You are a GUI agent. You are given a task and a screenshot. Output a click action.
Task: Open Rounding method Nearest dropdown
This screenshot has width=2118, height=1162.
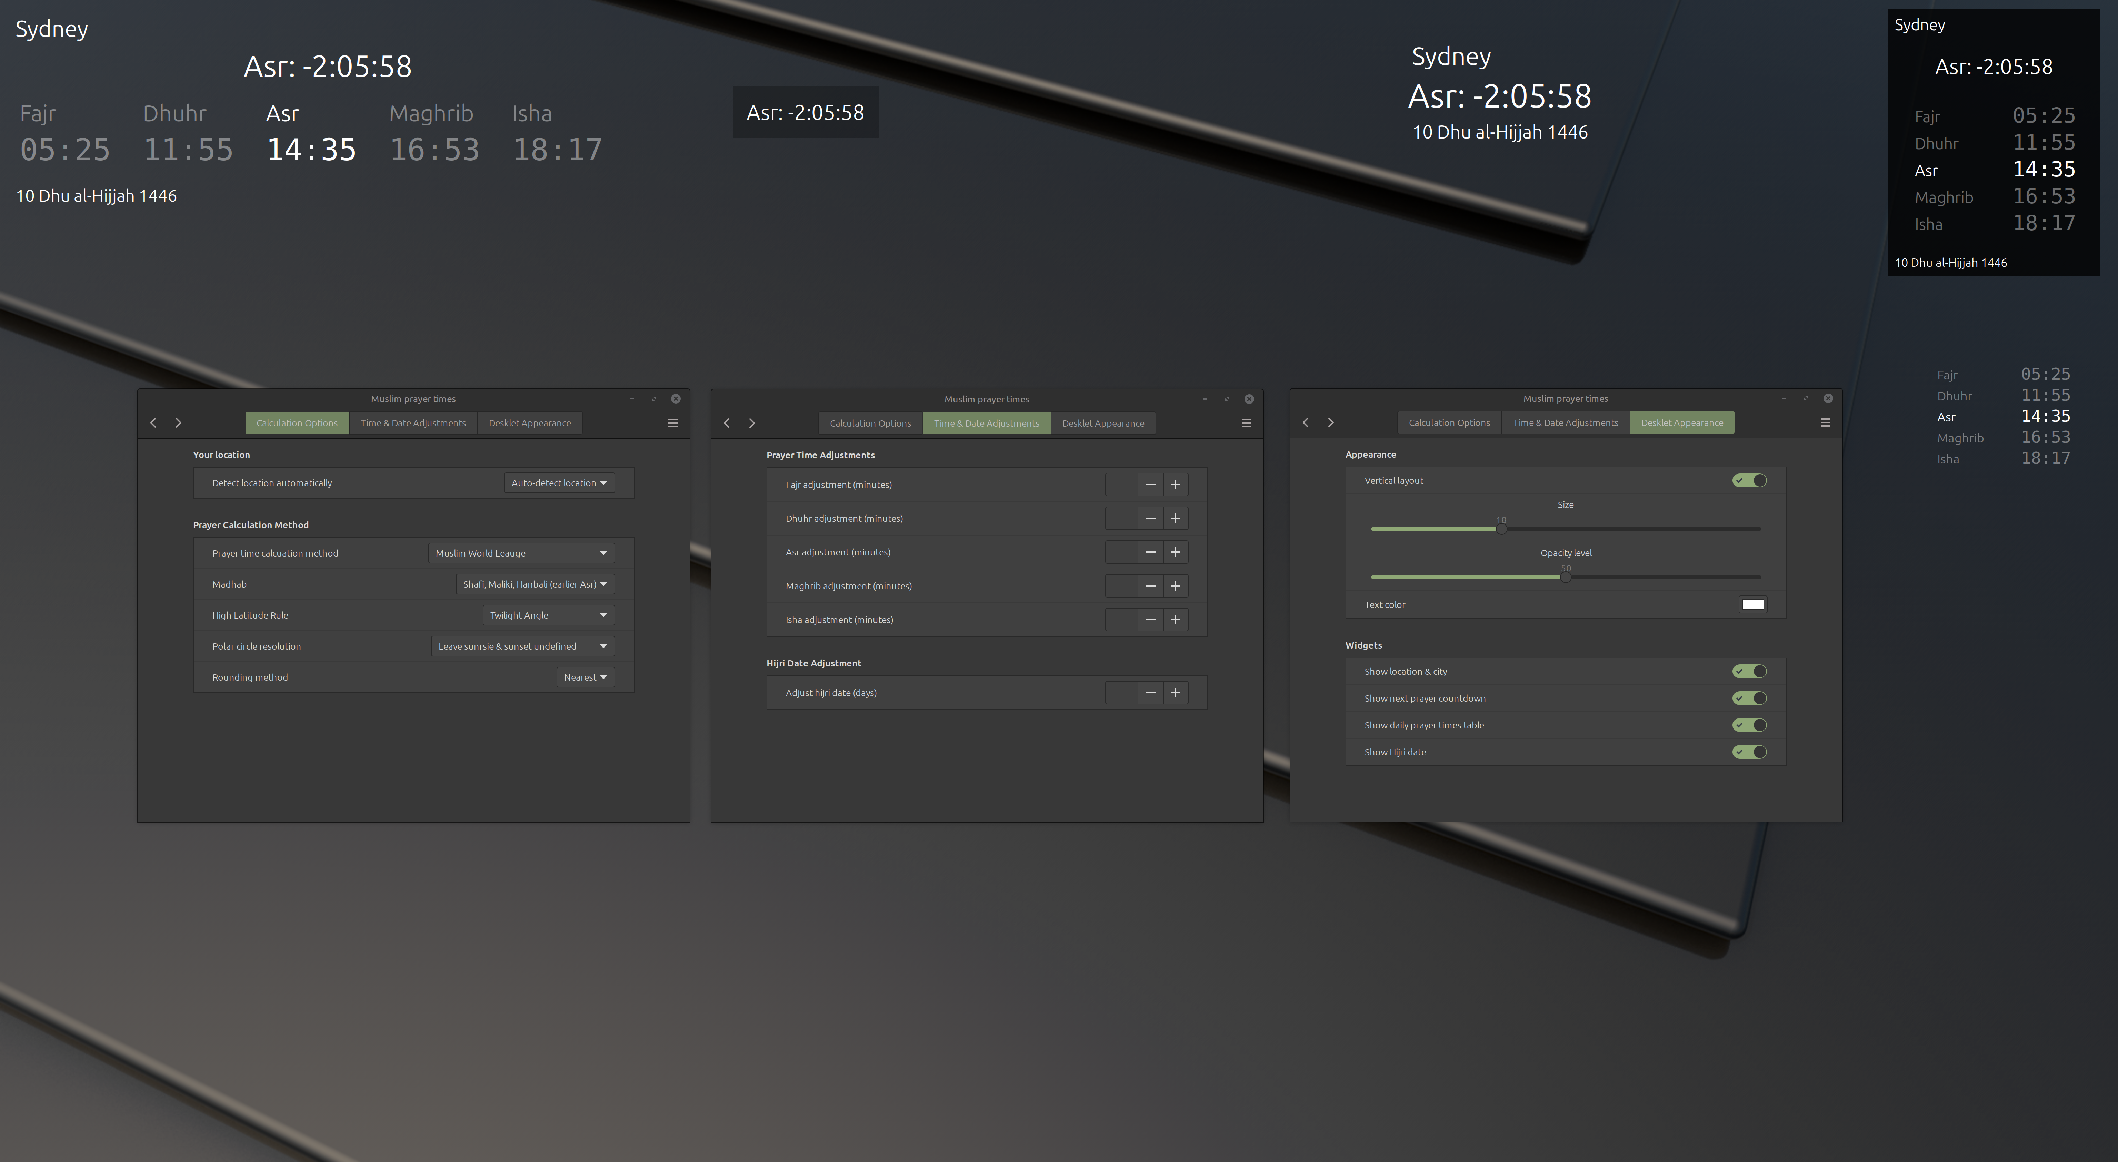[x=586, y=678]
